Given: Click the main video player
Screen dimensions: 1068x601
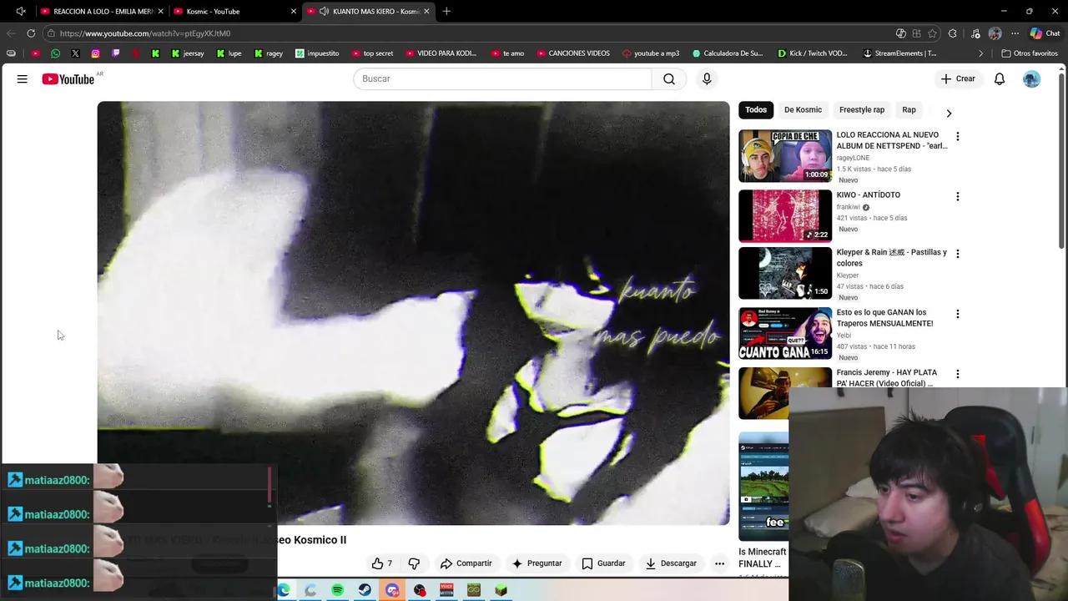Looking at the screenshot, I should (x=413, y=313).
